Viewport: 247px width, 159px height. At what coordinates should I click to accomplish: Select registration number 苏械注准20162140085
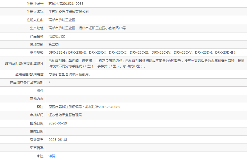coord(66,4)
